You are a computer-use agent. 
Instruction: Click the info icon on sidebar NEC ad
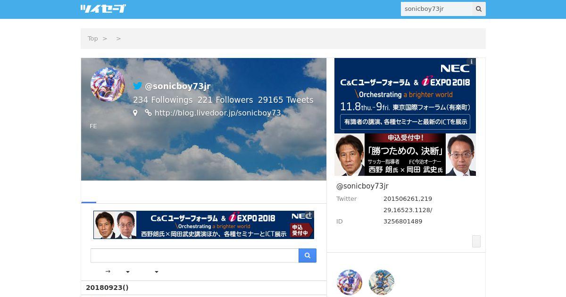pos(471,62)
